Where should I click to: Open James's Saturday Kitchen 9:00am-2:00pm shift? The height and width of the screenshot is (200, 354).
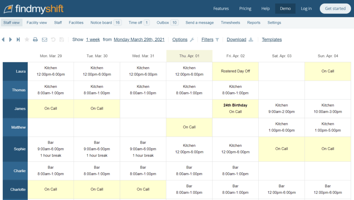[281, 108]
